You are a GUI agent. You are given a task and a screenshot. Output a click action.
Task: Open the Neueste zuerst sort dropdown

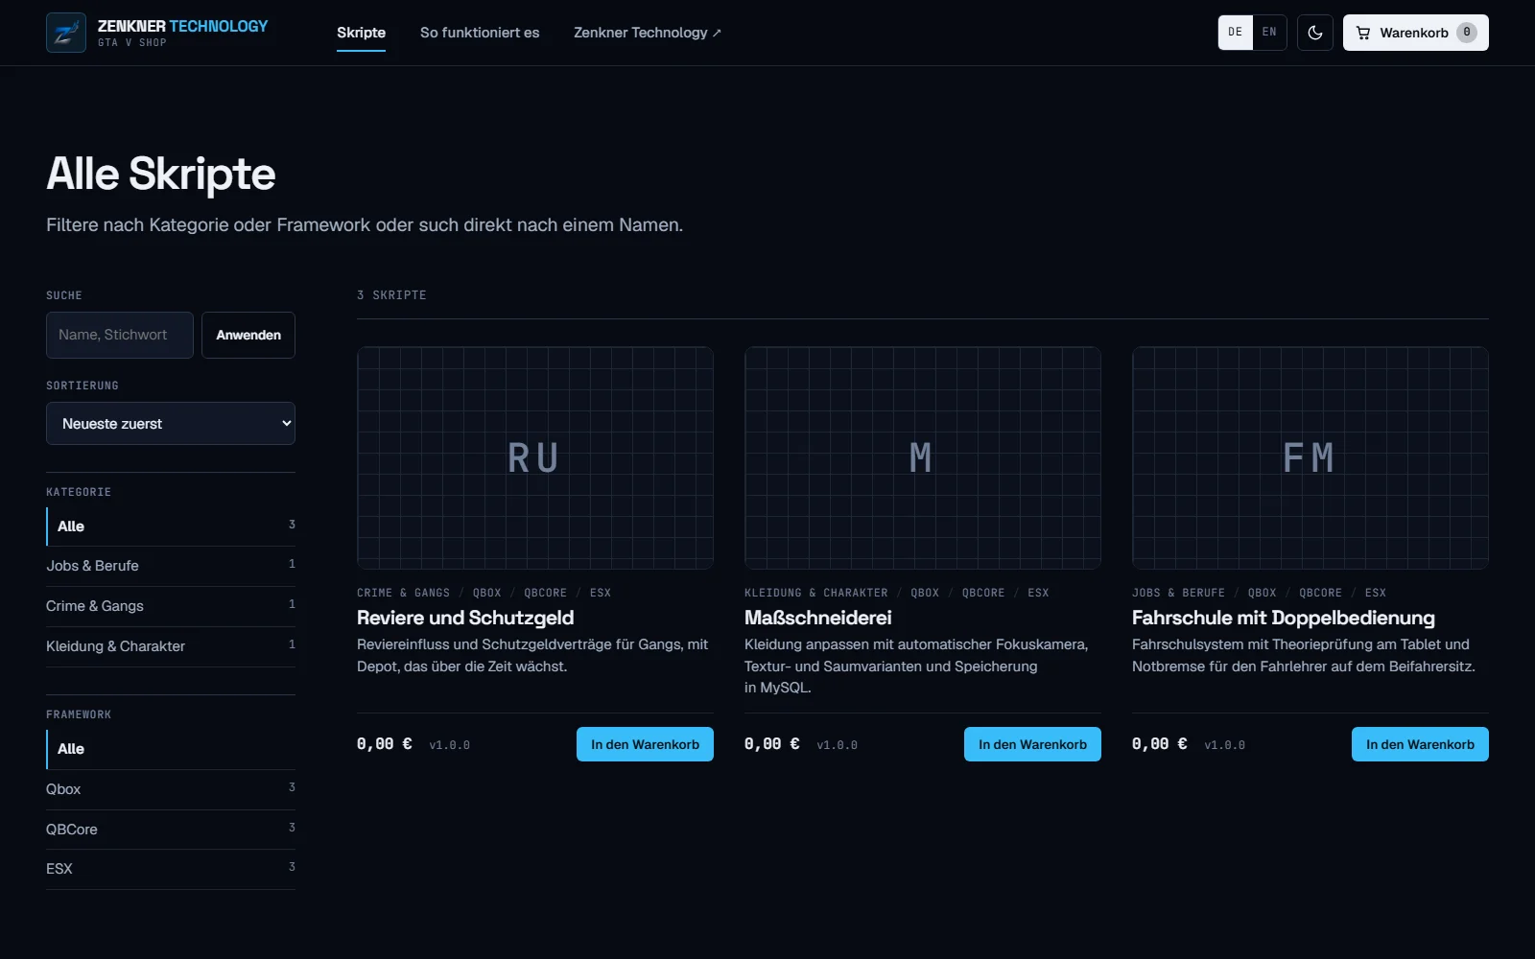point(171,423)
